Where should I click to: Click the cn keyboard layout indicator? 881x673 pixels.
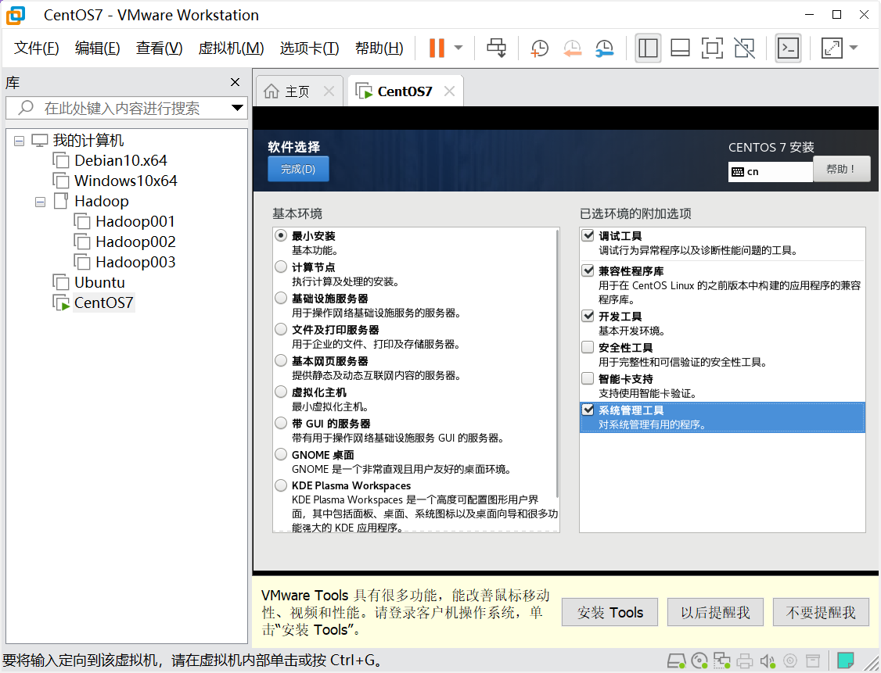(771, 172)
